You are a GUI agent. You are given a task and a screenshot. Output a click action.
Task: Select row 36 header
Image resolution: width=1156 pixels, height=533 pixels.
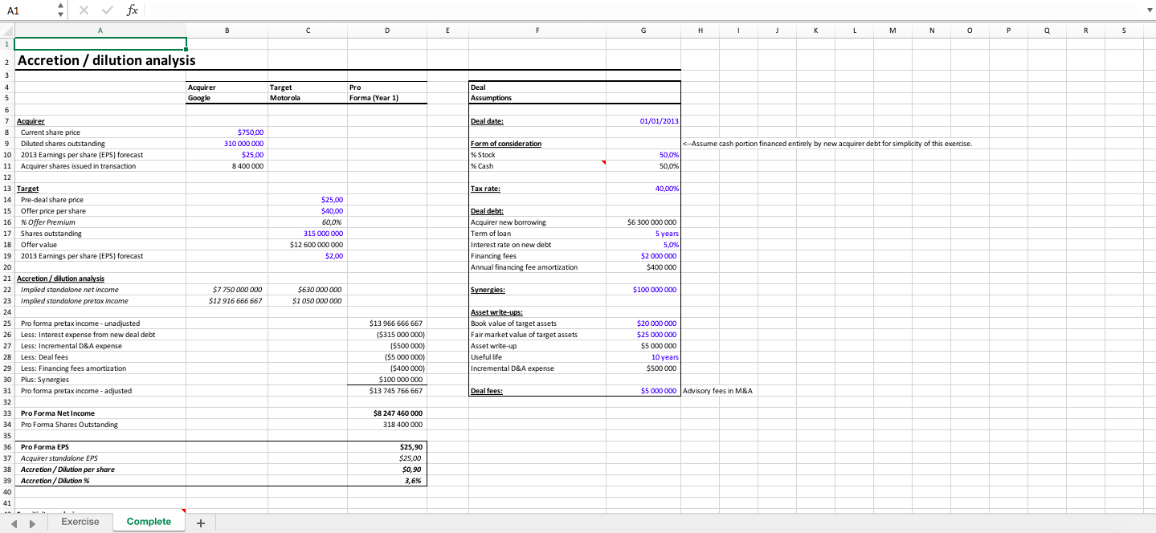tap(6, 446)
